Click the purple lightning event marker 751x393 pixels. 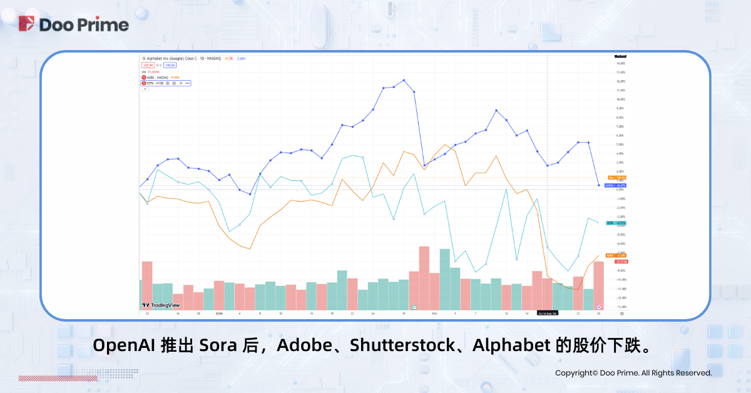tap(600, 307)
